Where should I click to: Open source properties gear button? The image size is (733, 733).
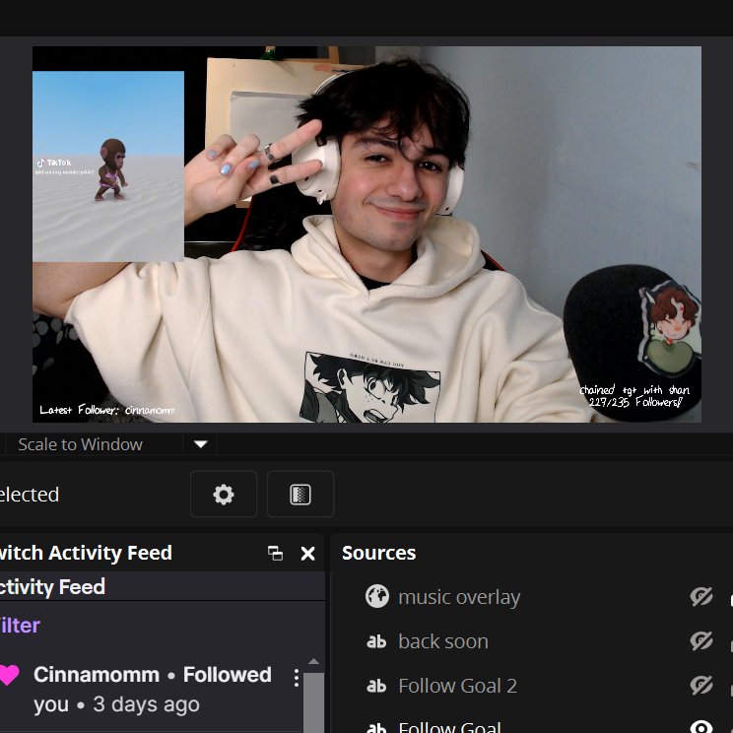point(224,495)
